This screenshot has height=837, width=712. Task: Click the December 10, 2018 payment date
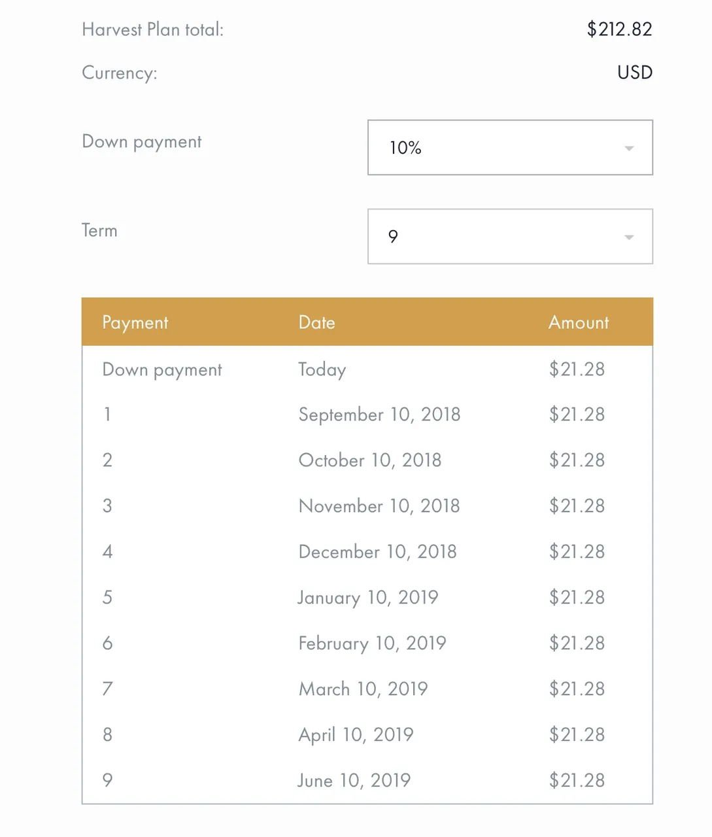[x=378, y=552]
